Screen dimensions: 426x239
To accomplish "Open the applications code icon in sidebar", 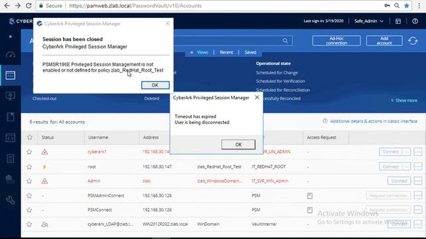I will pos(11,137).
